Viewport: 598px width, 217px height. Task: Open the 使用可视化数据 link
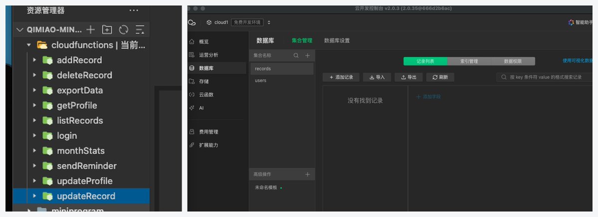click(x=578, y=61)
